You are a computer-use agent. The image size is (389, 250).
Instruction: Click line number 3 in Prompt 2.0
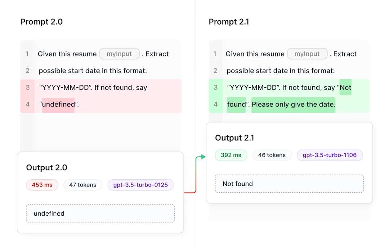click(x=27, y=88)
